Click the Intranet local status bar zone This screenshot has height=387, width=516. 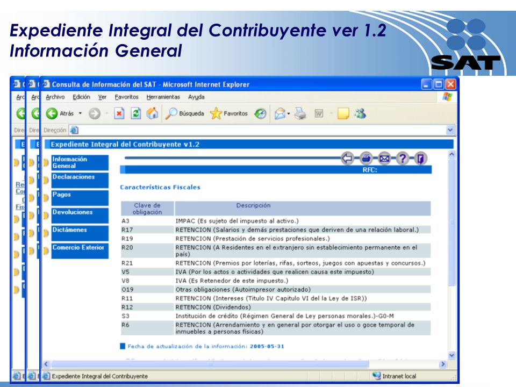[395, 376]
